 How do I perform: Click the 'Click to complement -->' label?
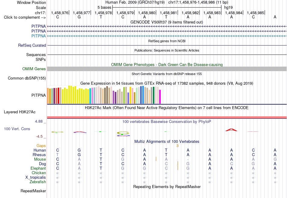coord(25,17)
